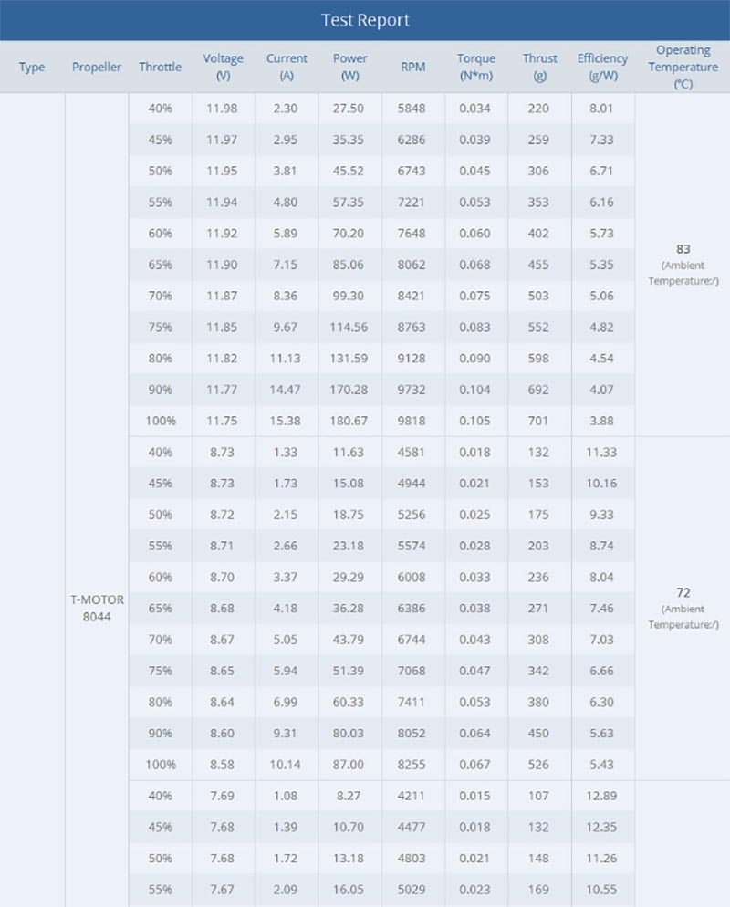Click the 701 thrust value cell

click(x=539, y=422)
